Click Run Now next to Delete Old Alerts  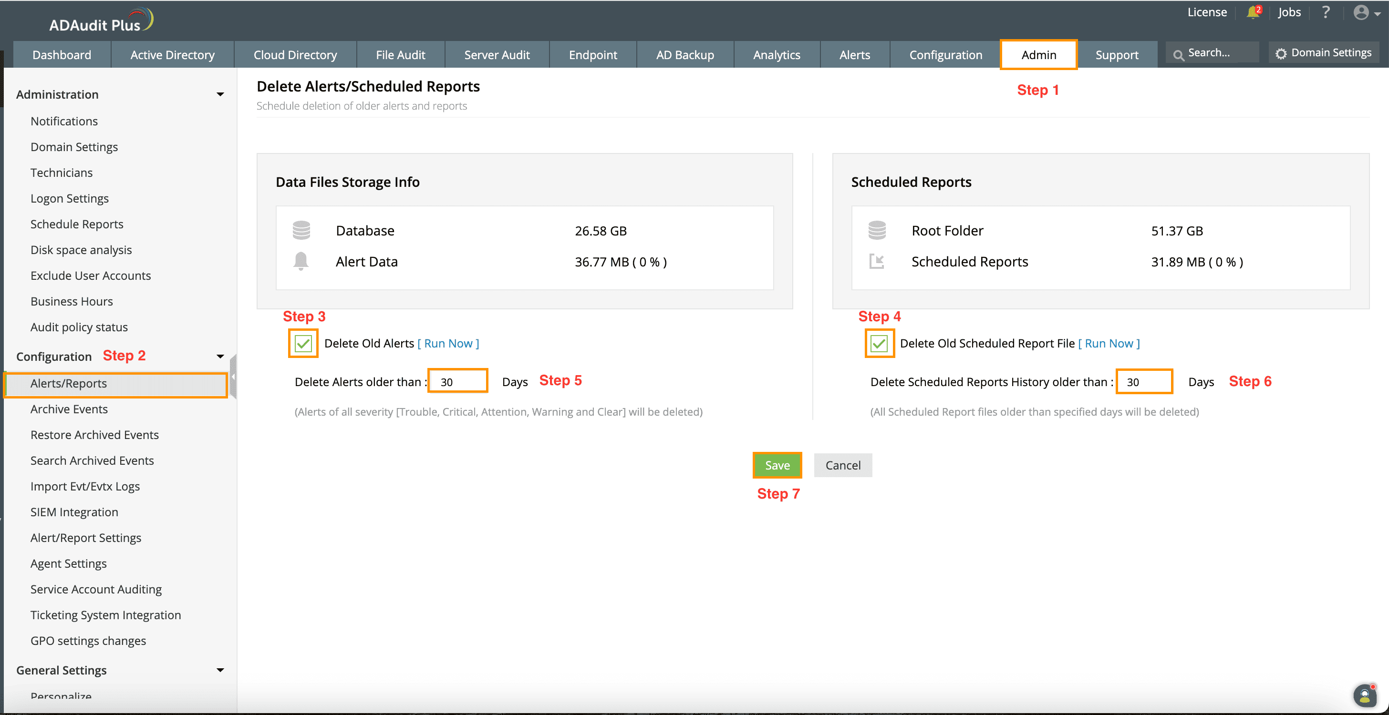[448, 343]
